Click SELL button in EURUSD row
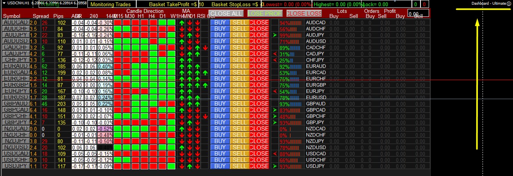This screenshot has height=176, width=513. 240,98
